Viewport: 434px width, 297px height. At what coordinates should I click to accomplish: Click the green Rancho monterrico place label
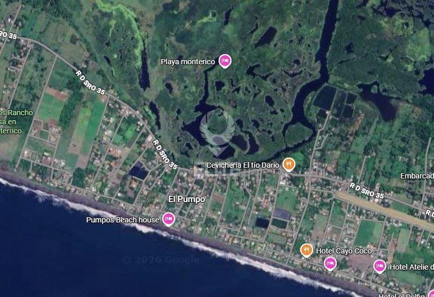coord(16,122)
